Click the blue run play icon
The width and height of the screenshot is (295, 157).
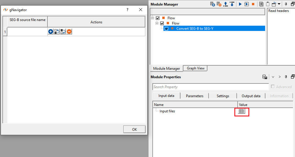(x=240, y=4)
